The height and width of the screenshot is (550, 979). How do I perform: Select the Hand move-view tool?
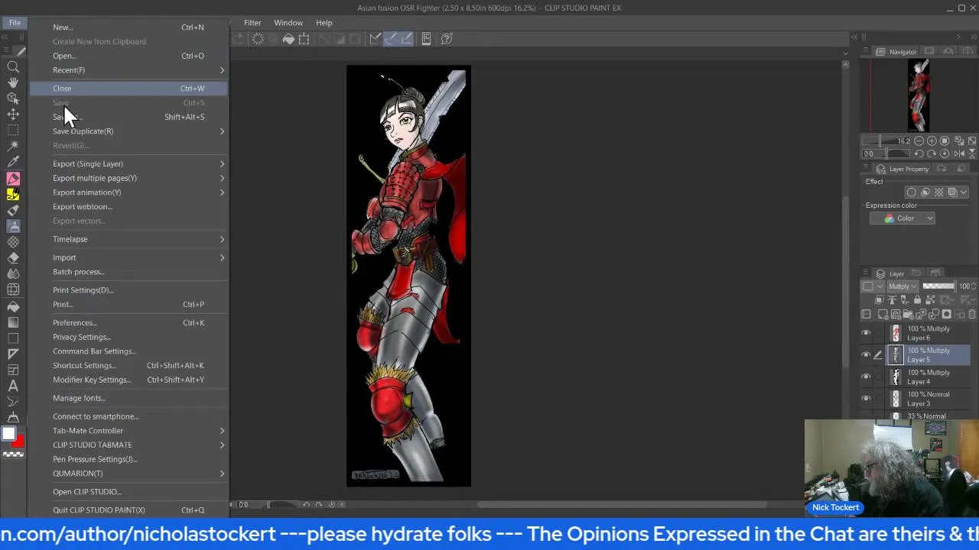coord(13,82)
